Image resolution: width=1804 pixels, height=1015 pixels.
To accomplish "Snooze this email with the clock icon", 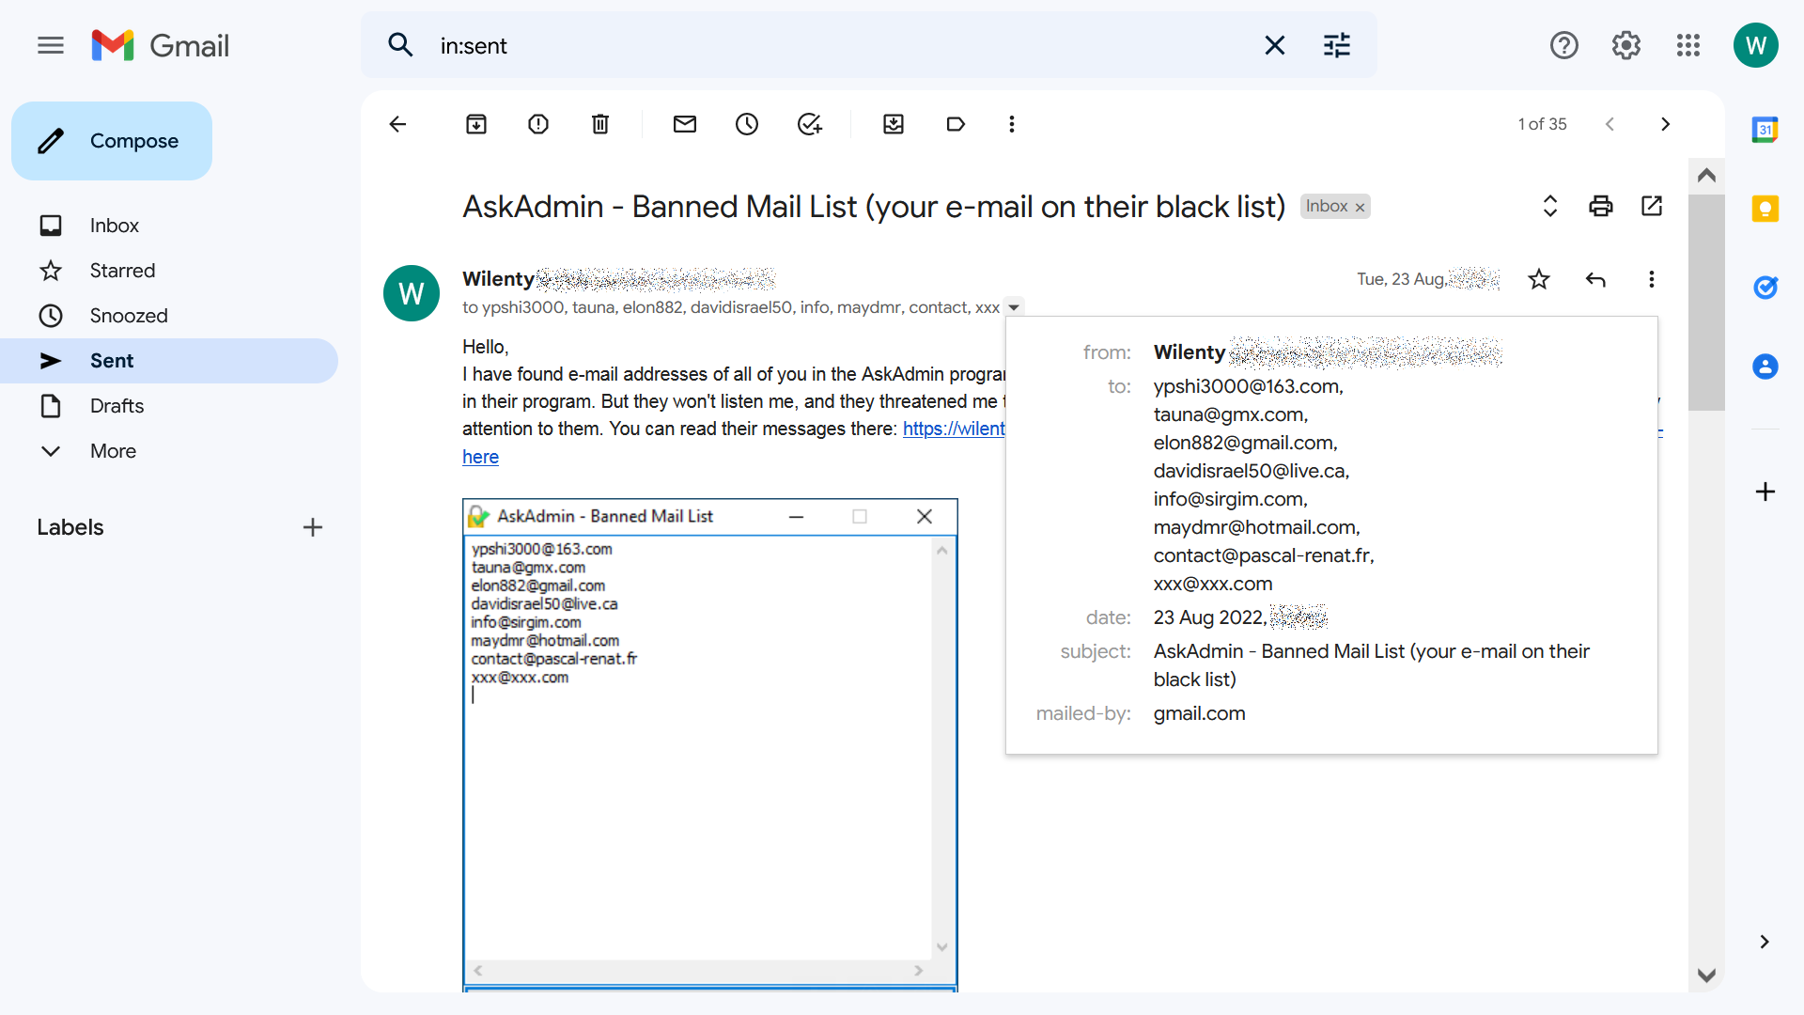I will click(x=747, y=124).
